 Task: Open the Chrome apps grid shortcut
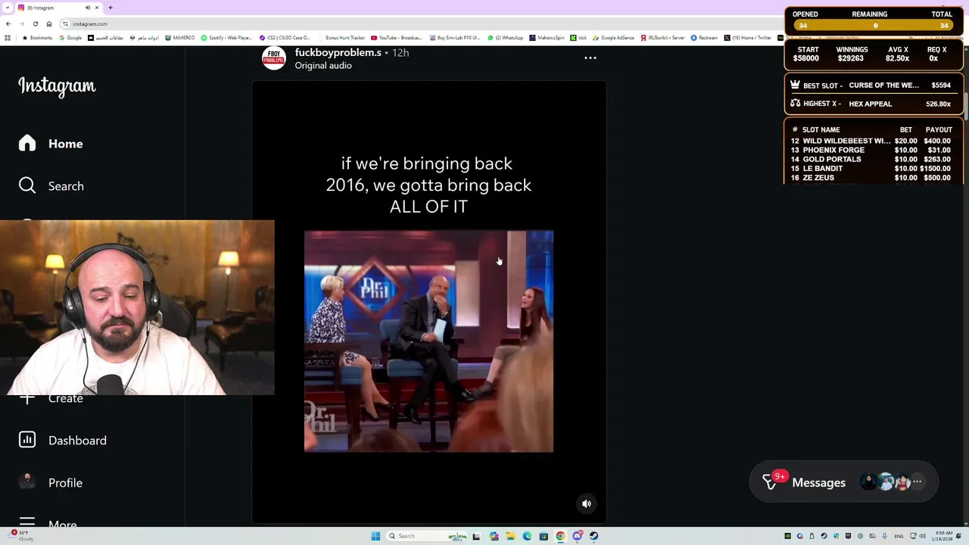point(8,38)
